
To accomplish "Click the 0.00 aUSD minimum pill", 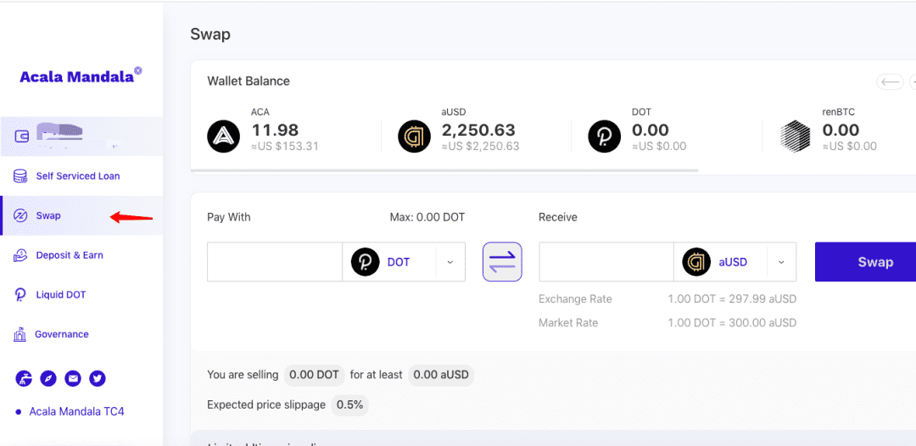I will coord(441,375).
